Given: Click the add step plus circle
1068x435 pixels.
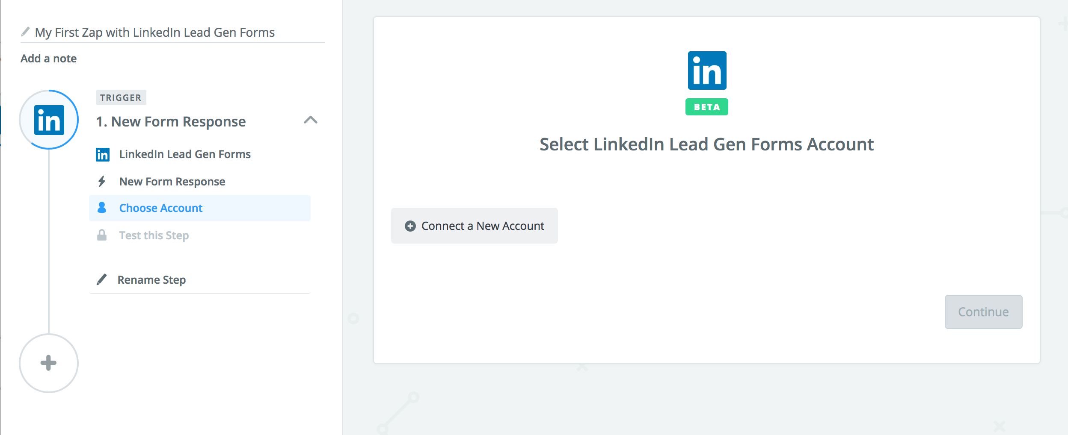Looking at the screenshot, I should 49,363.
